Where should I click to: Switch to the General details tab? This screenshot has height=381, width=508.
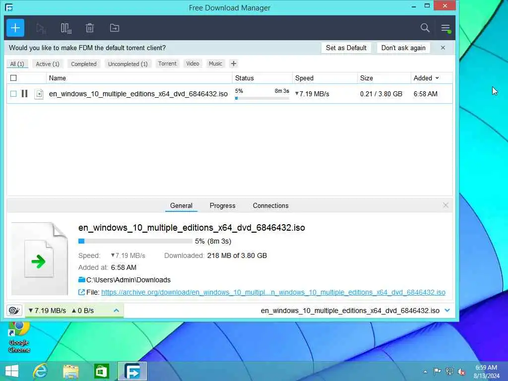click(181, 206)
